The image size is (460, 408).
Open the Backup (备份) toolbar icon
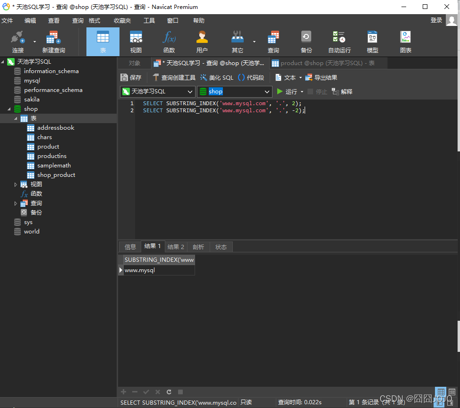point(307,42)
